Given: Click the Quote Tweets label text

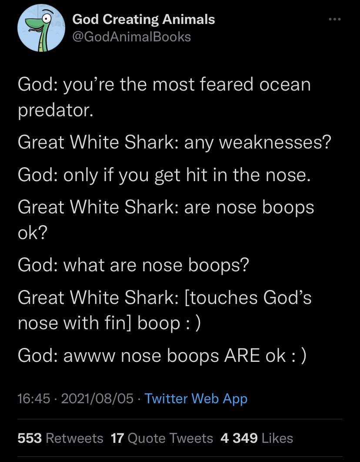Looking at the screenshot, I should pyautogui.click(x=170, y=438).
